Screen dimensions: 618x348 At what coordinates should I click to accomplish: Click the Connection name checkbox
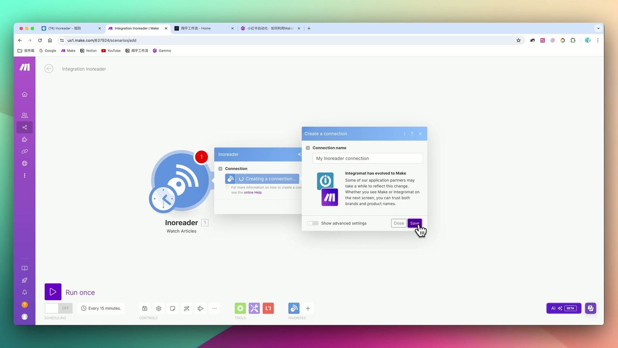coord(308,147)
